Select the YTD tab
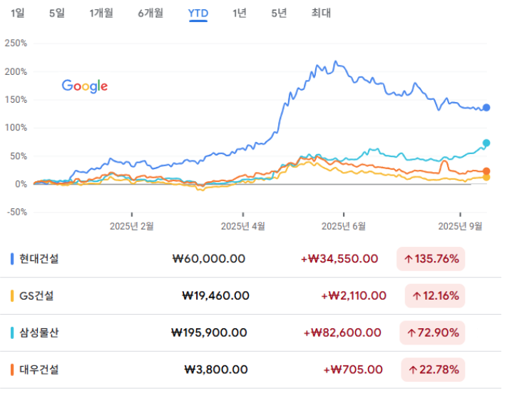The height and width of the screenshot is (396, 512). pyautogui.click(x=198, y=13)
